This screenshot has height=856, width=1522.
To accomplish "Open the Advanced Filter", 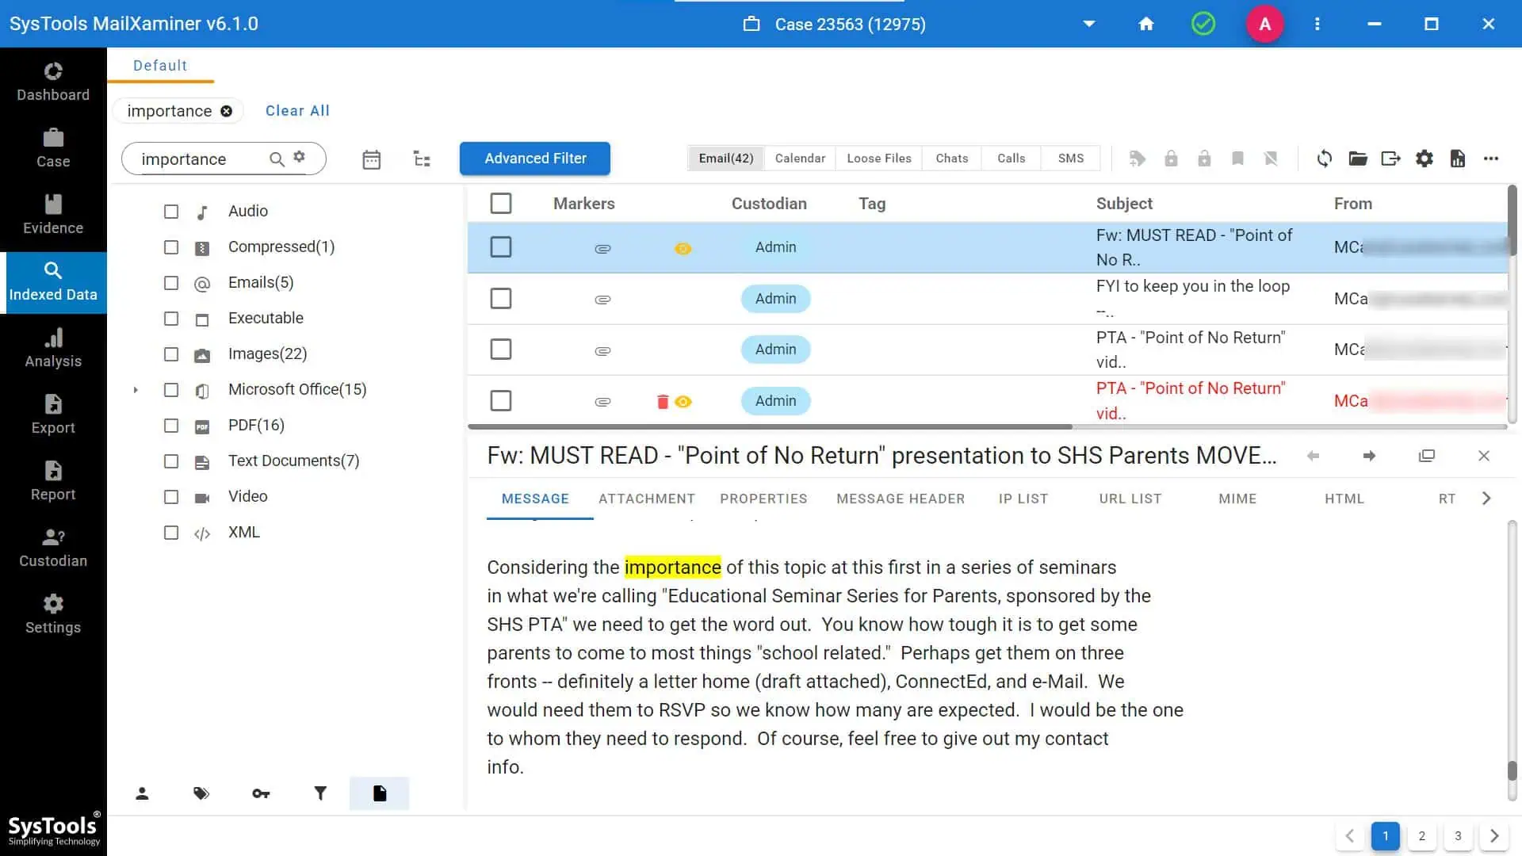I will pos(535,159).
